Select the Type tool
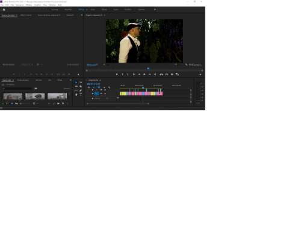The height and width of the screenshot is (226, 301). (x=81, y=95)
